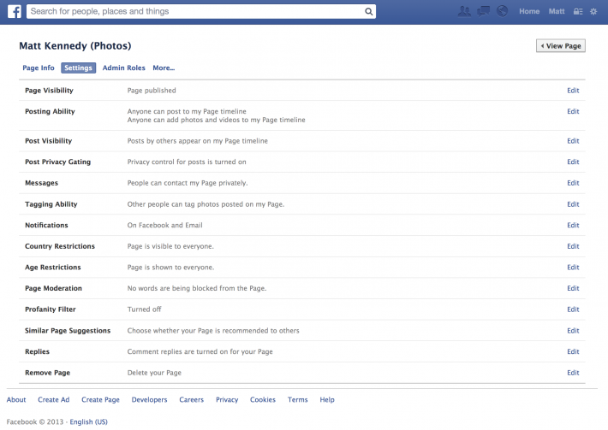Open the About footer link
This screenshot has width=608, height=430.
pyautogui.click(x=16, y=399)
